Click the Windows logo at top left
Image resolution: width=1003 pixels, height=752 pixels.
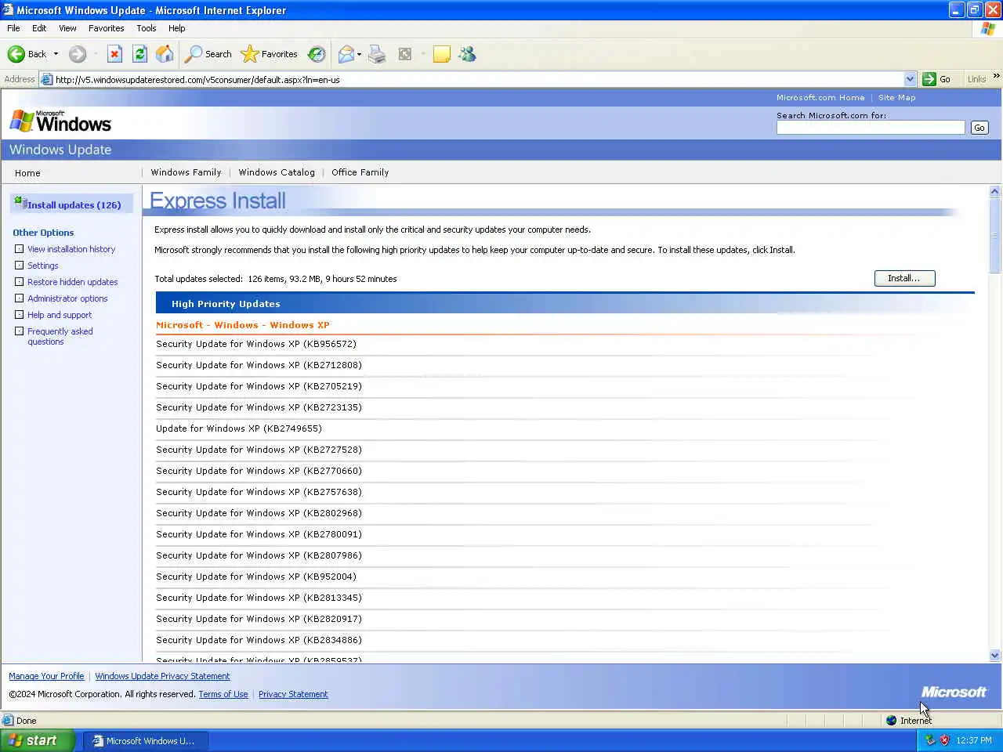pos(60,121)
